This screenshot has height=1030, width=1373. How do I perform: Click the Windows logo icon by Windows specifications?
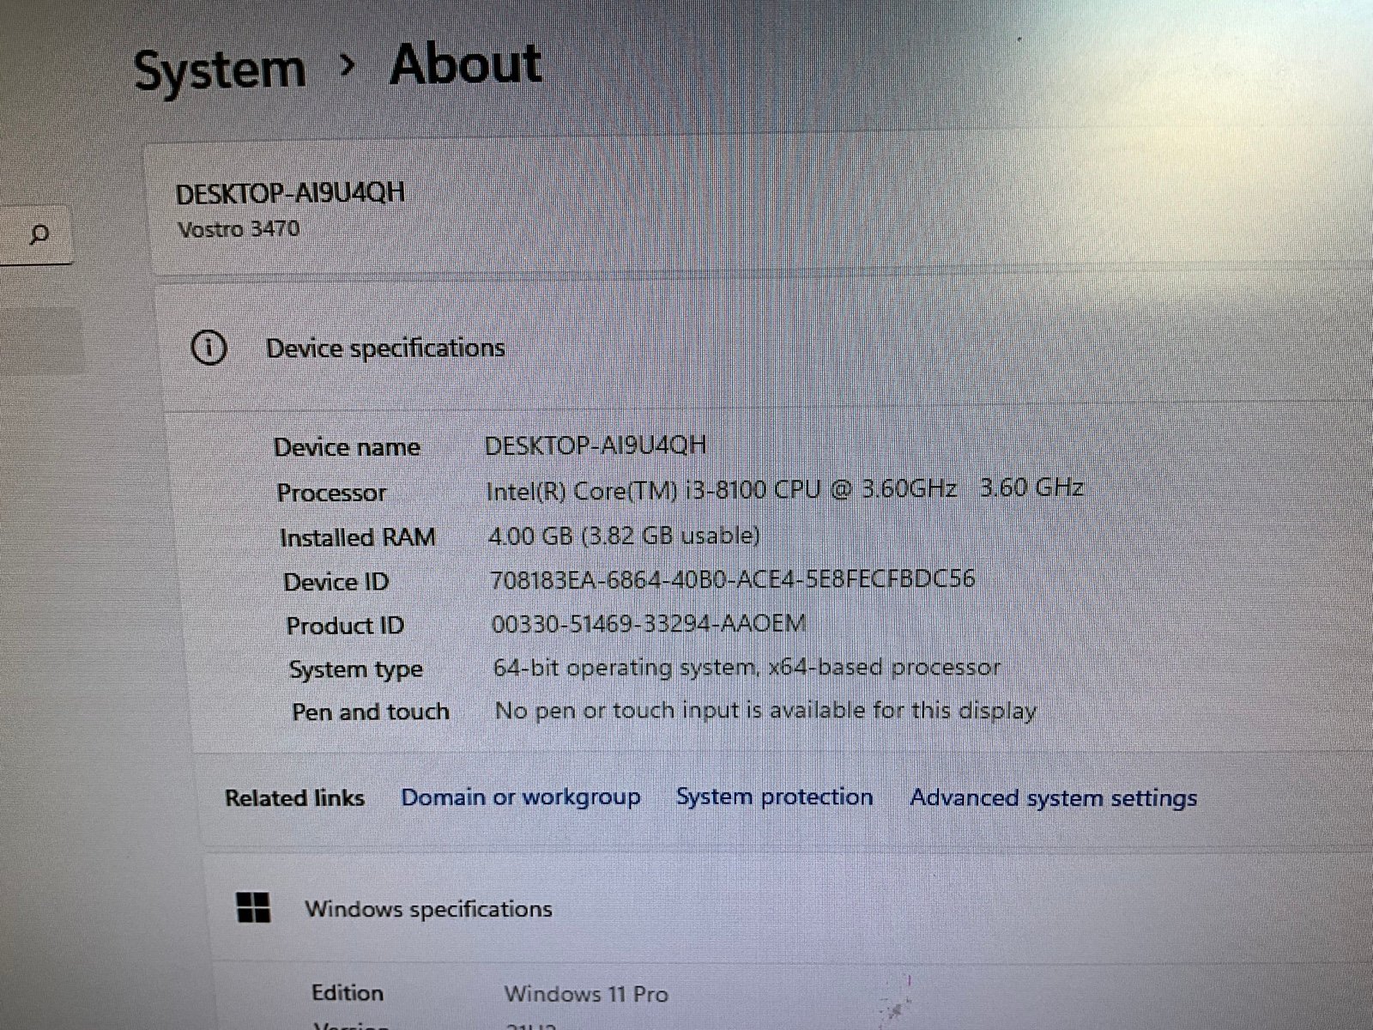(254, 907)
